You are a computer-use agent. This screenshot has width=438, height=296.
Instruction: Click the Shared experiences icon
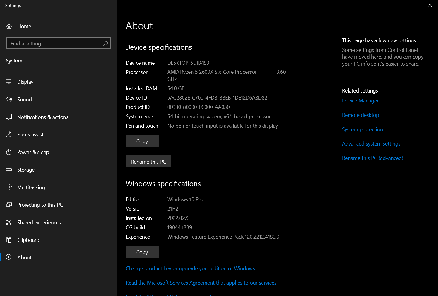click(x=9, y=222)
